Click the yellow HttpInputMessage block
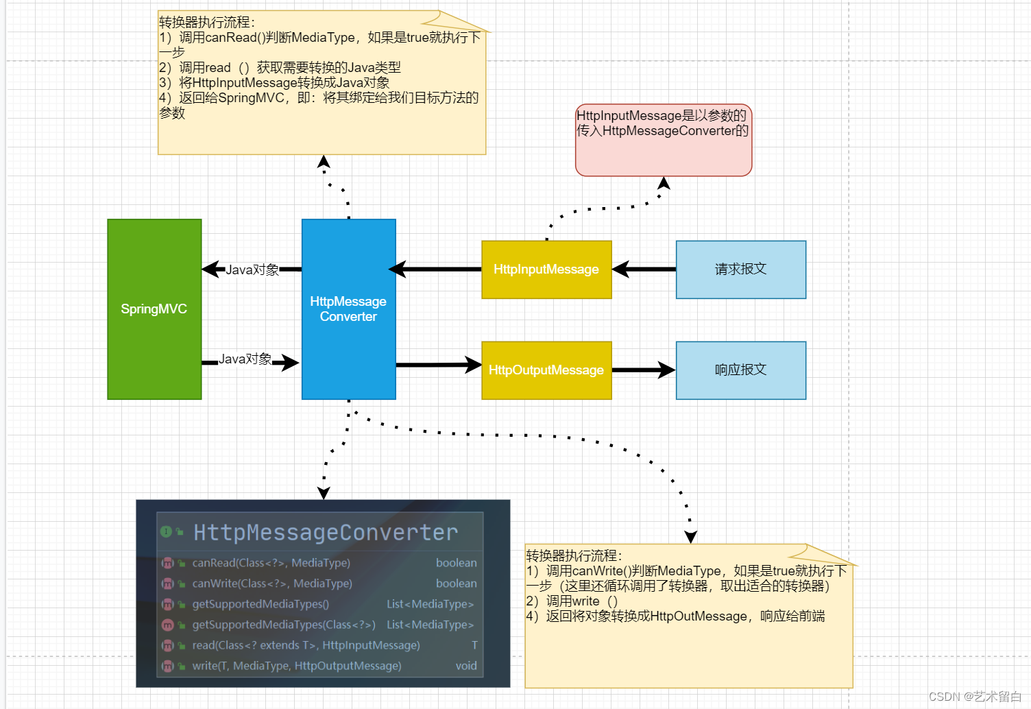1031x709 pixels. pos(546,269)
